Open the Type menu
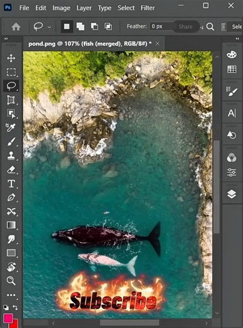This screenshot has width=243, height=328. 105,8
